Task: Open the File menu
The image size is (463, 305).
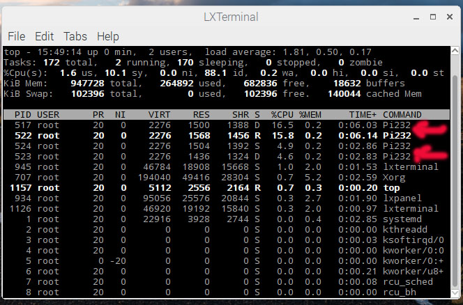Action: (x=17, y=36)
